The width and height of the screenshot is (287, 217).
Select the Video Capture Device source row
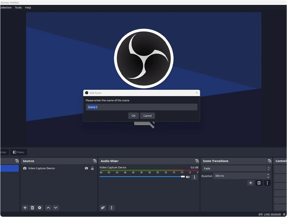(58, 168)
